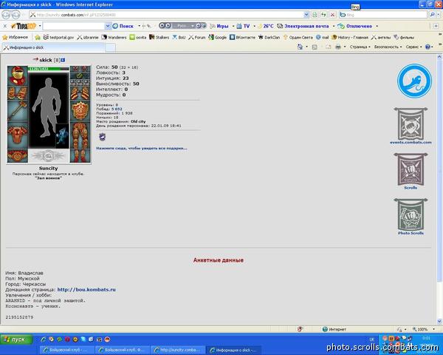This screenshot has height=355, width=443.
Task: Open the Stalkers favorites link
Action: coord(159,37)
